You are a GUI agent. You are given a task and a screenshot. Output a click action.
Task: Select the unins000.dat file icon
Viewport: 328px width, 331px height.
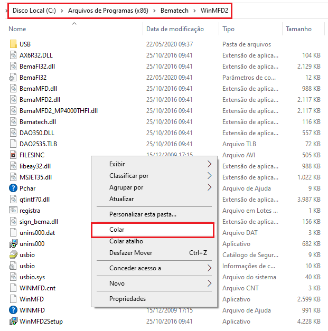13,233
